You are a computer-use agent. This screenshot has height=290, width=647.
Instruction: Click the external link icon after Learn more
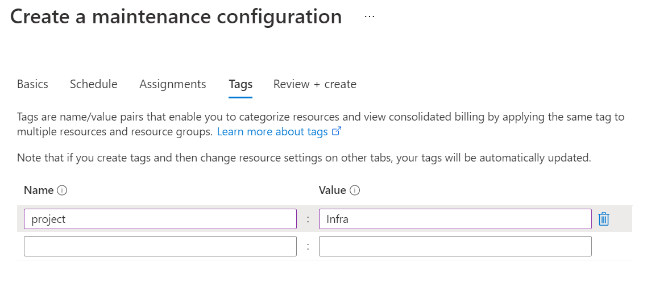[337, 132]
